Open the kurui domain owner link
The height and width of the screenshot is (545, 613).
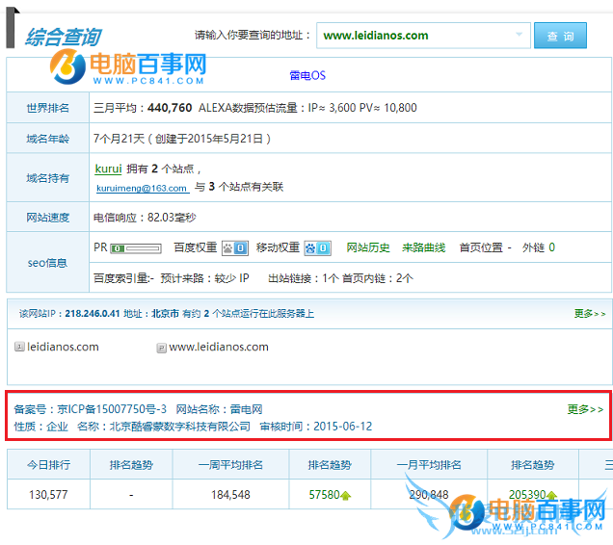point(108,169)
